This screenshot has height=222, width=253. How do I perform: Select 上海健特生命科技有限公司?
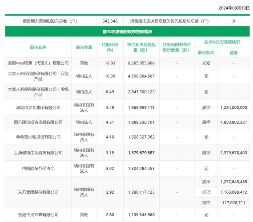coord(38,153)
